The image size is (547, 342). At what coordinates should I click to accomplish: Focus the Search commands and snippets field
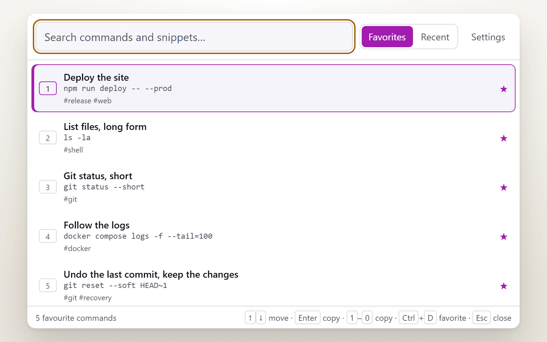(x=194, y=37)
